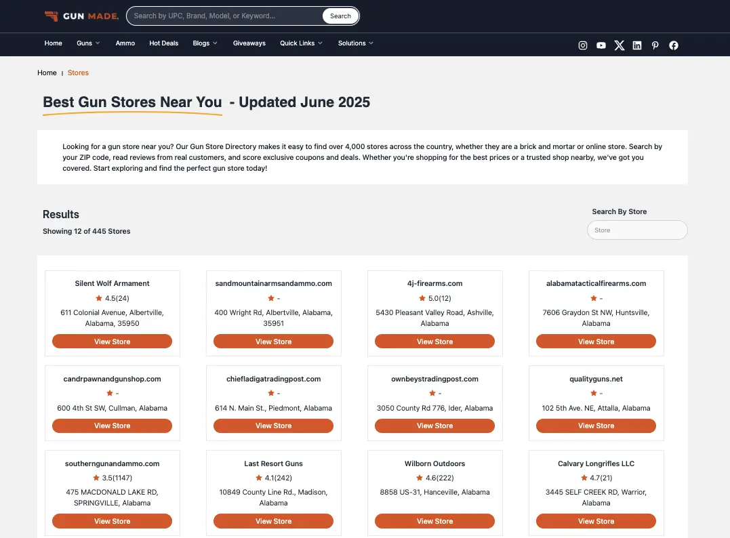This screenshot has height=538, width=730.
Task: Open the Instagram social icon
Action: (x=582, y=45)
